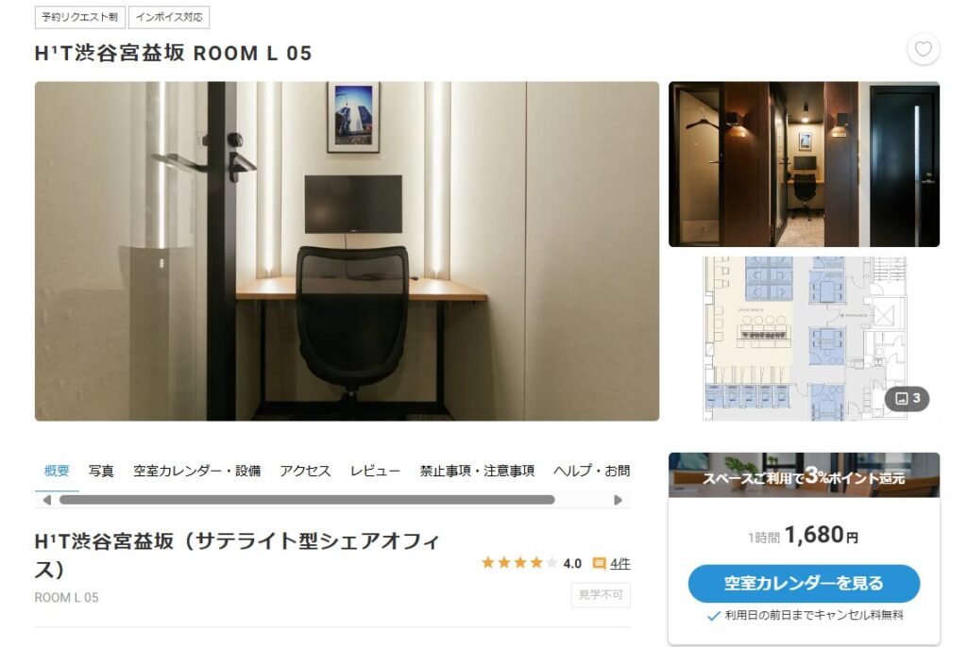This screenshot has height=647, width=967.
Task: Open the floor plan thumbnail
Action: point(804,339)
